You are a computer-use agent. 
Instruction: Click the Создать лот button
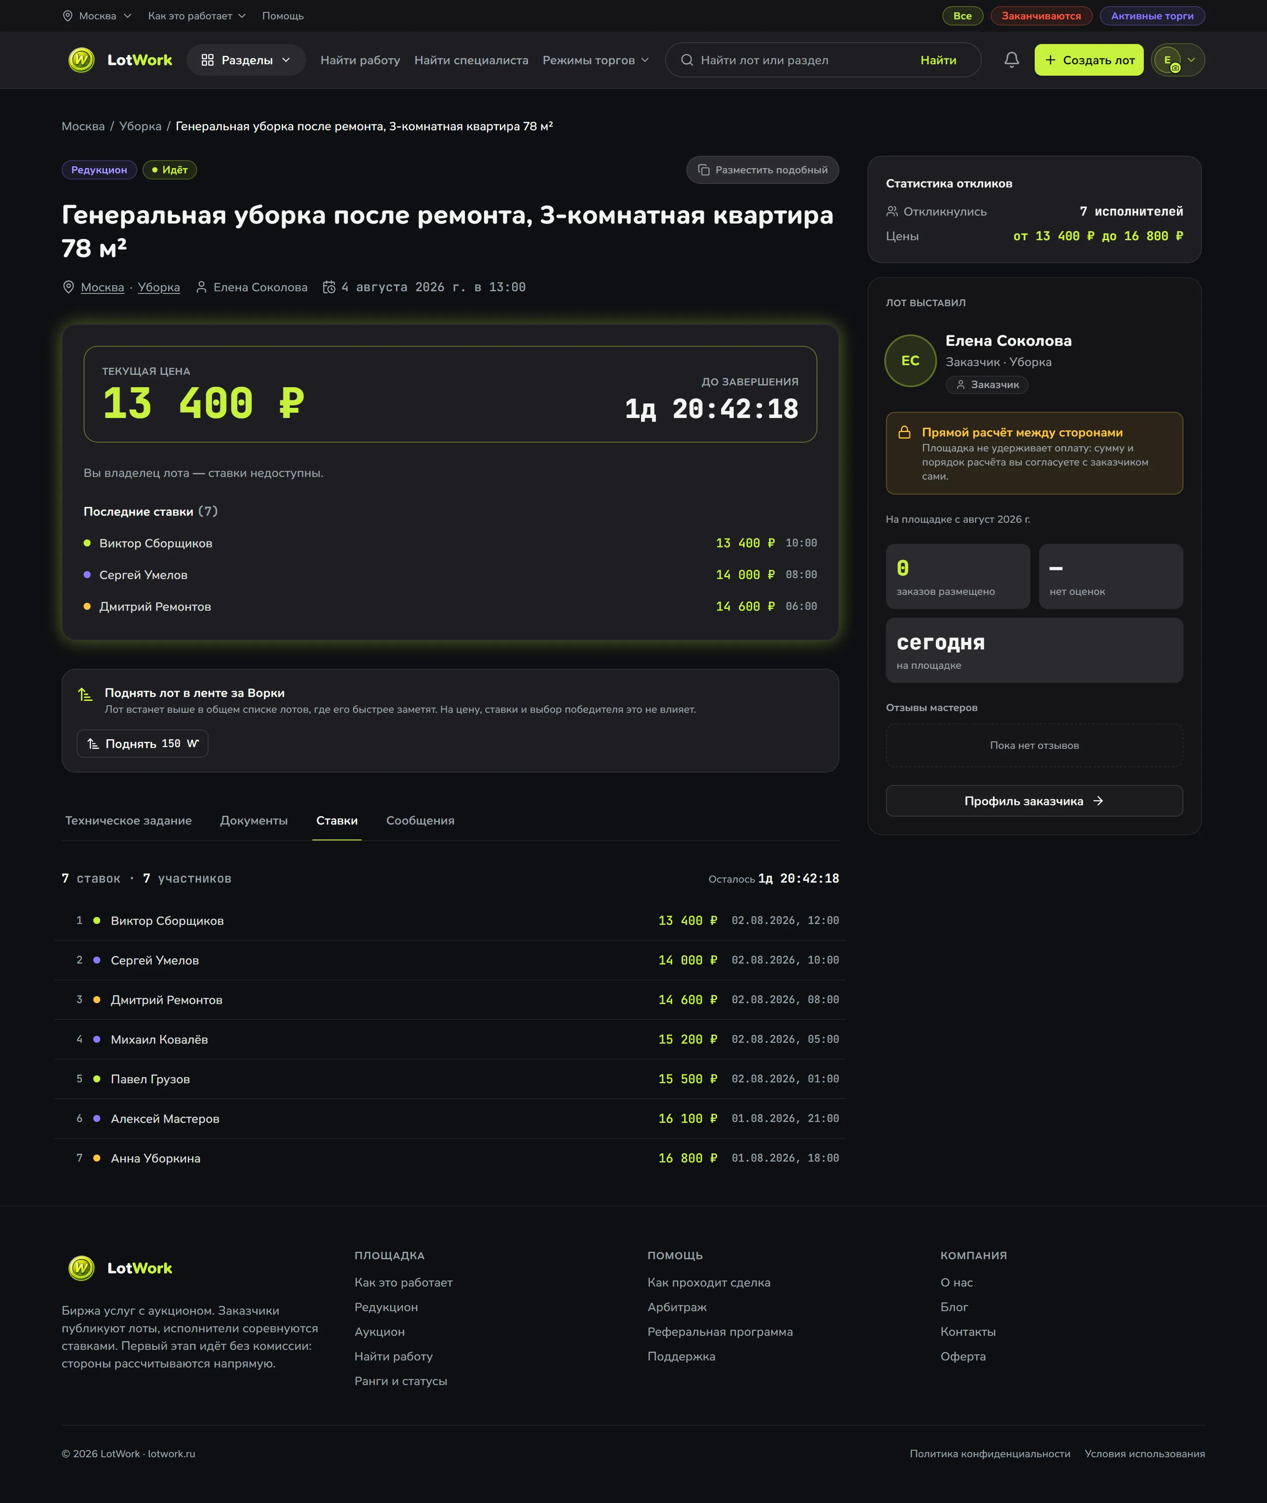click(x=1089, y=60)
